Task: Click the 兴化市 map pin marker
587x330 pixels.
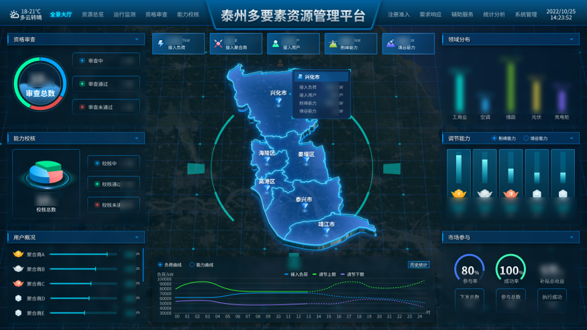Action: (x=278, y=102)
